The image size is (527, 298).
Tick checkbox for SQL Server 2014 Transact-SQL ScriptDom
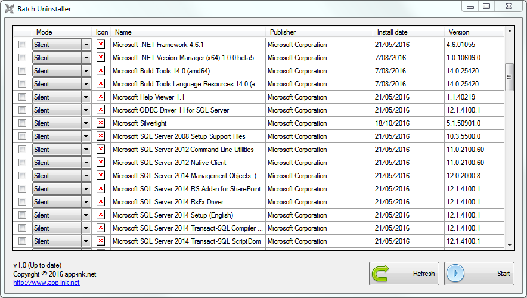pyautogui.click(x=23, y=241)
